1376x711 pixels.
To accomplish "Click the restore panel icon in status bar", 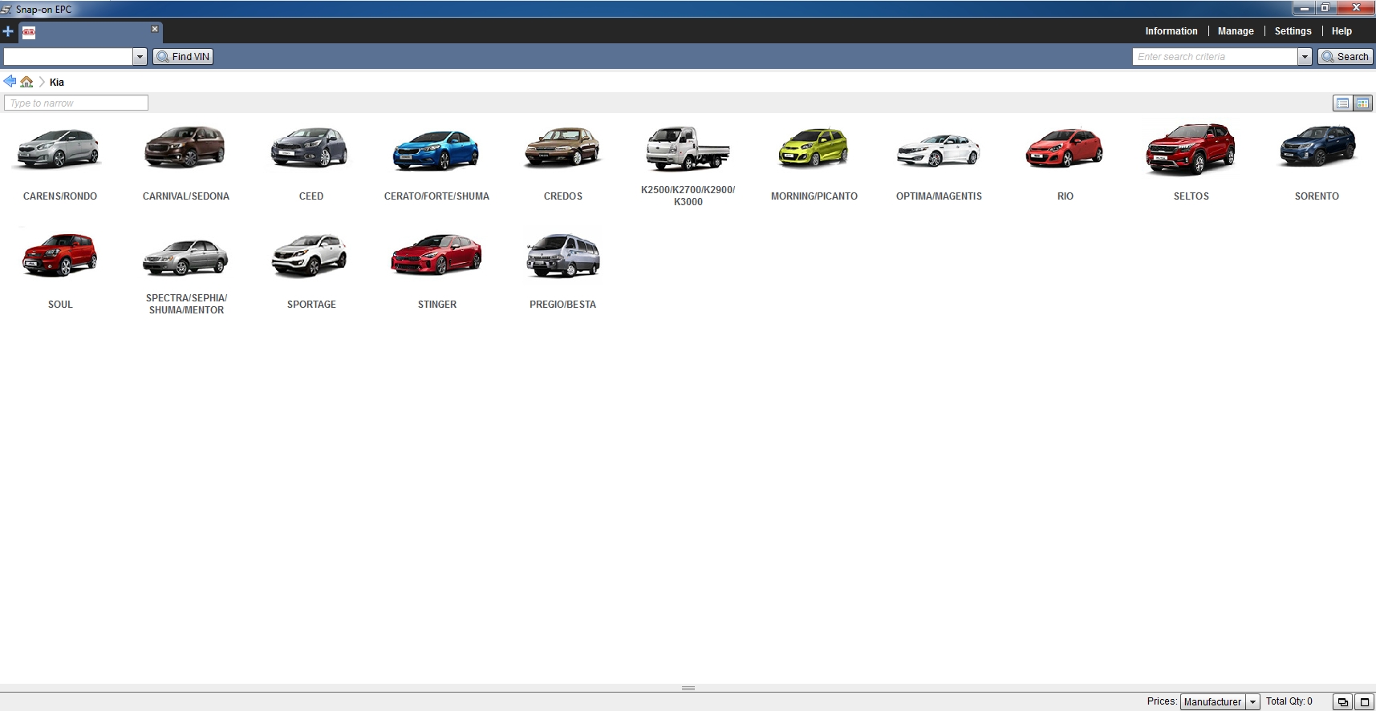I will click(x=1342, y=702).
